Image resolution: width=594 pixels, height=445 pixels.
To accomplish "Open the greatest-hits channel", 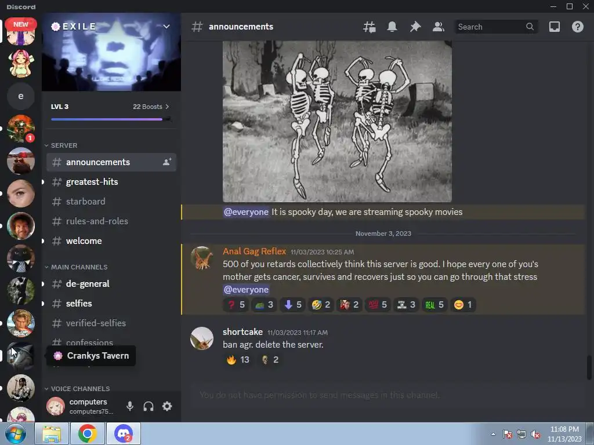I will (111, 182).
